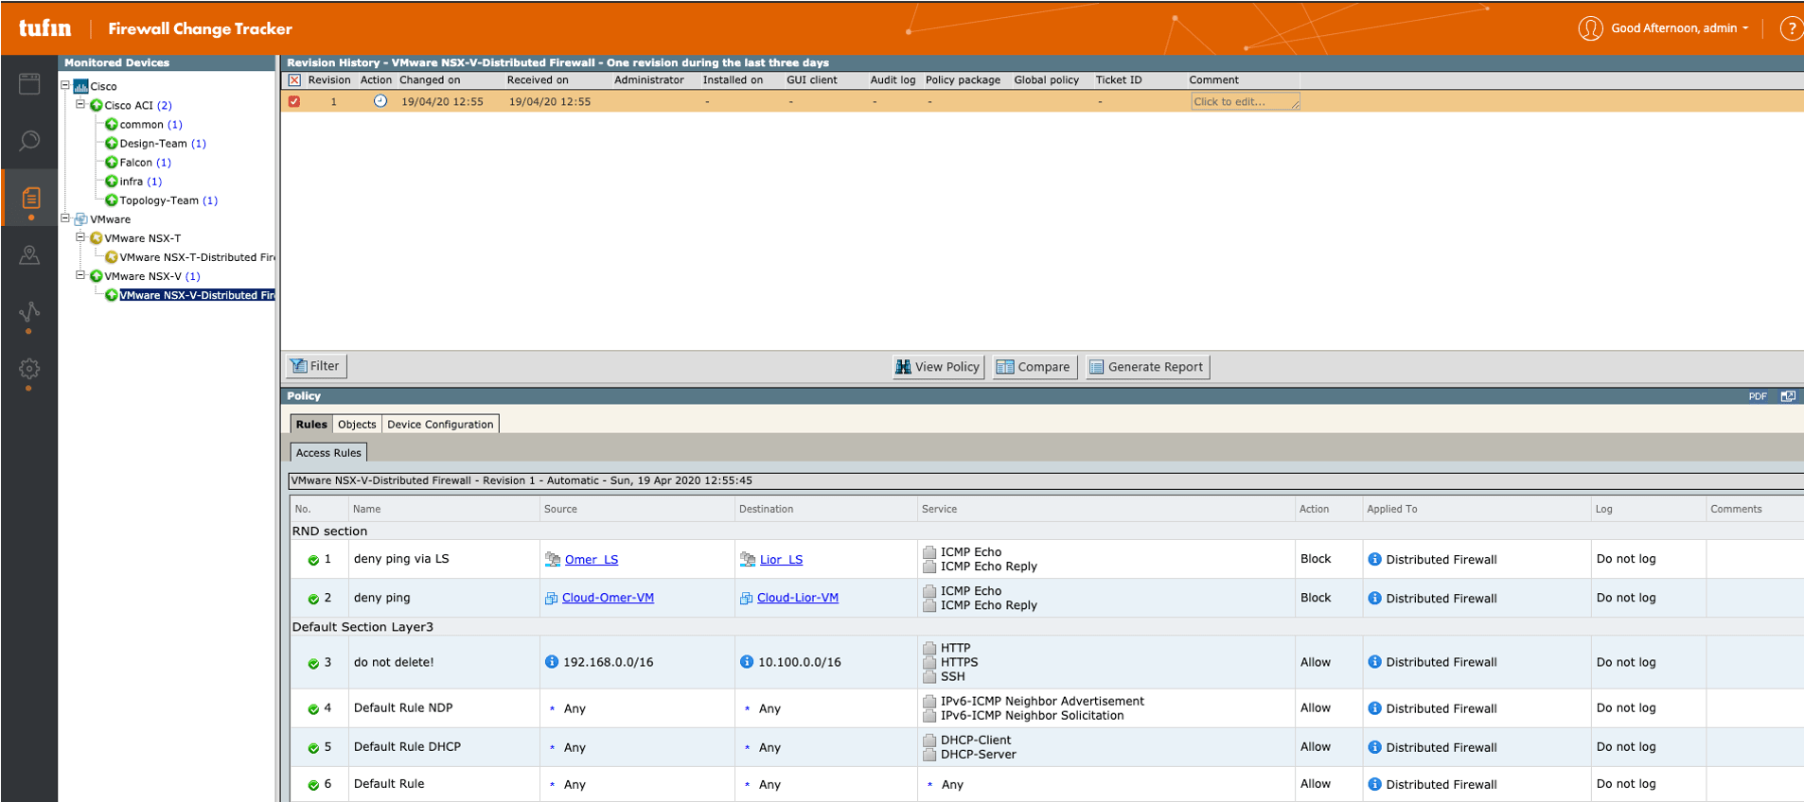Select VMware NSX-V-Distributed Firewall tree item

[x=197, y=295]
